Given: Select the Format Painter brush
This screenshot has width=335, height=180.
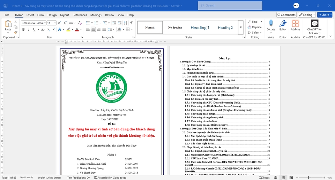Looking at the screenshot, I should tap(16, 32).
